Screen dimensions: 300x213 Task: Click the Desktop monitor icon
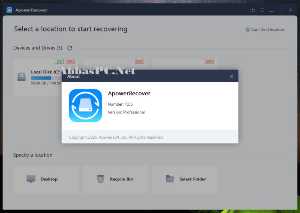pyautogui.click(x=31, y=179)
